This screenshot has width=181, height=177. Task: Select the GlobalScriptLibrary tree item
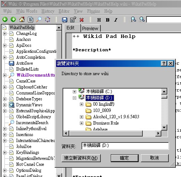point(33,117)
